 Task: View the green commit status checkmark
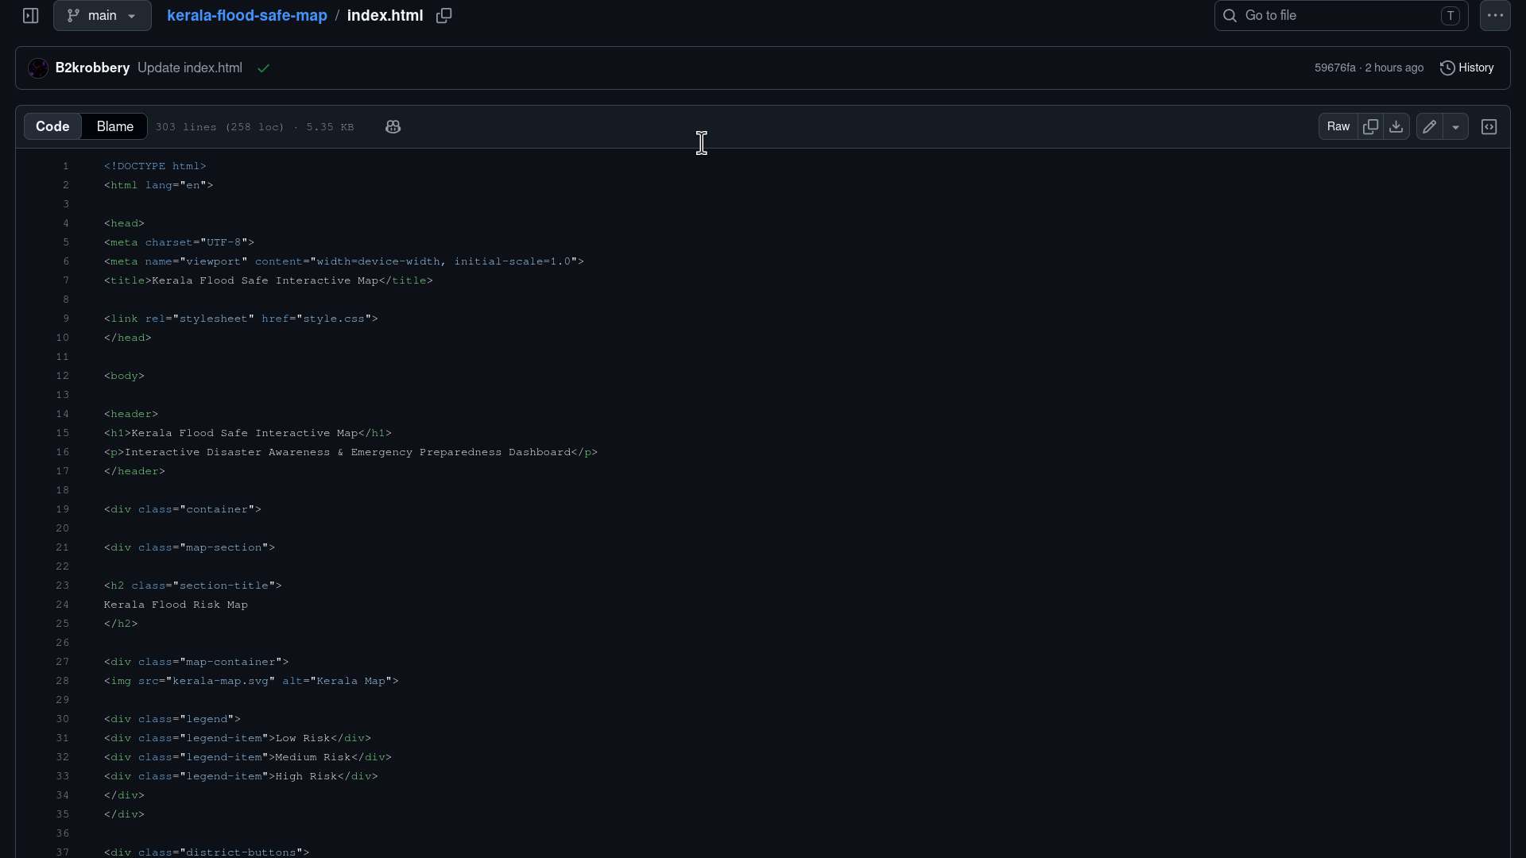point(264,68)
